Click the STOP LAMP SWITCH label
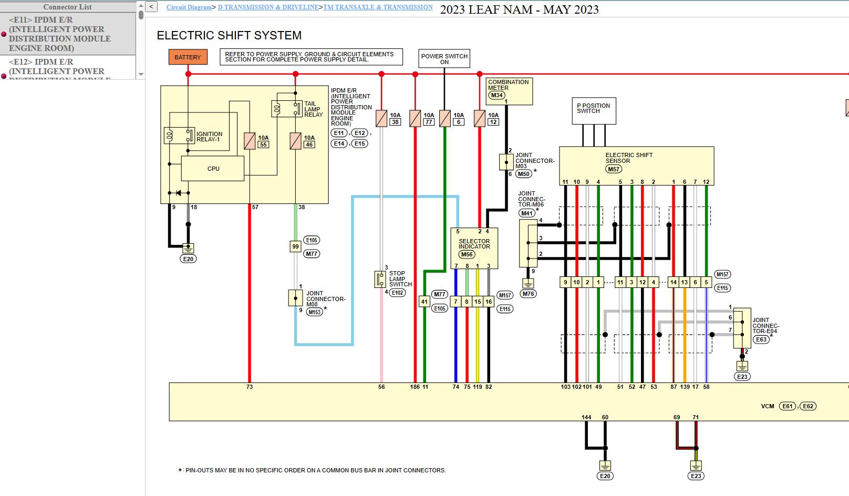 tap(400, 279)
